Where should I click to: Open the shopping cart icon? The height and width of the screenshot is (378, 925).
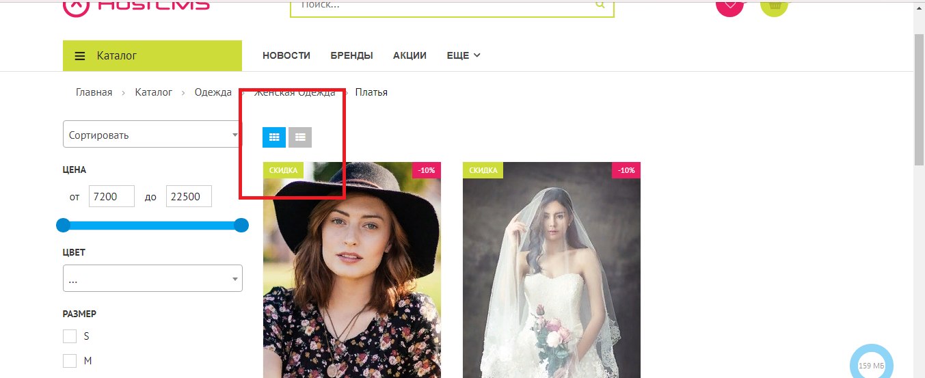(774, 6)
